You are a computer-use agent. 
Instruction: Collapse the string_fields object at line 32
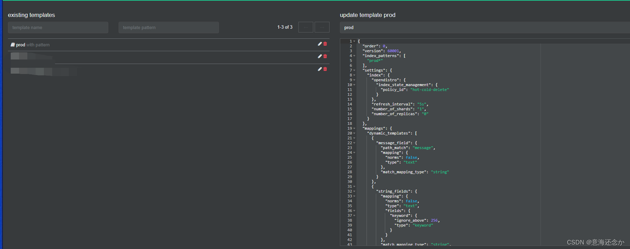354,192
